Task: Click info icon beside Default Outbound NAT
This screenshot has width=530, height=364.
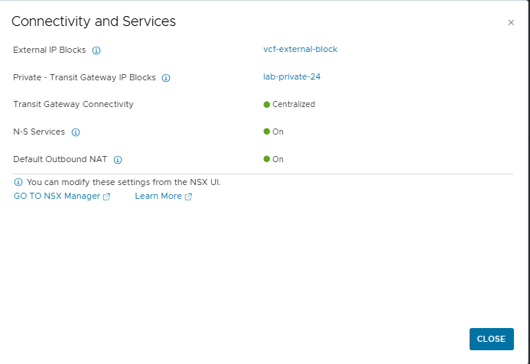Action: coord(118,160)
